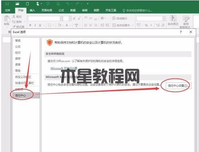This screenshot has height=152, width=199.
Task: Click the 信任中心设置 button
Action: (x=178, y=86)
